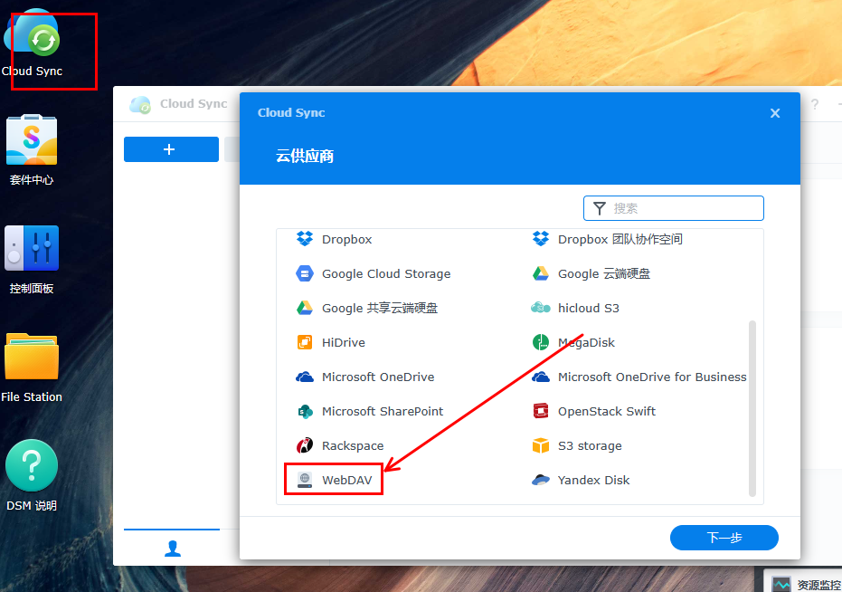Open Cloud Sync desktop icon
Screen dimensions: 842x592
32,33
